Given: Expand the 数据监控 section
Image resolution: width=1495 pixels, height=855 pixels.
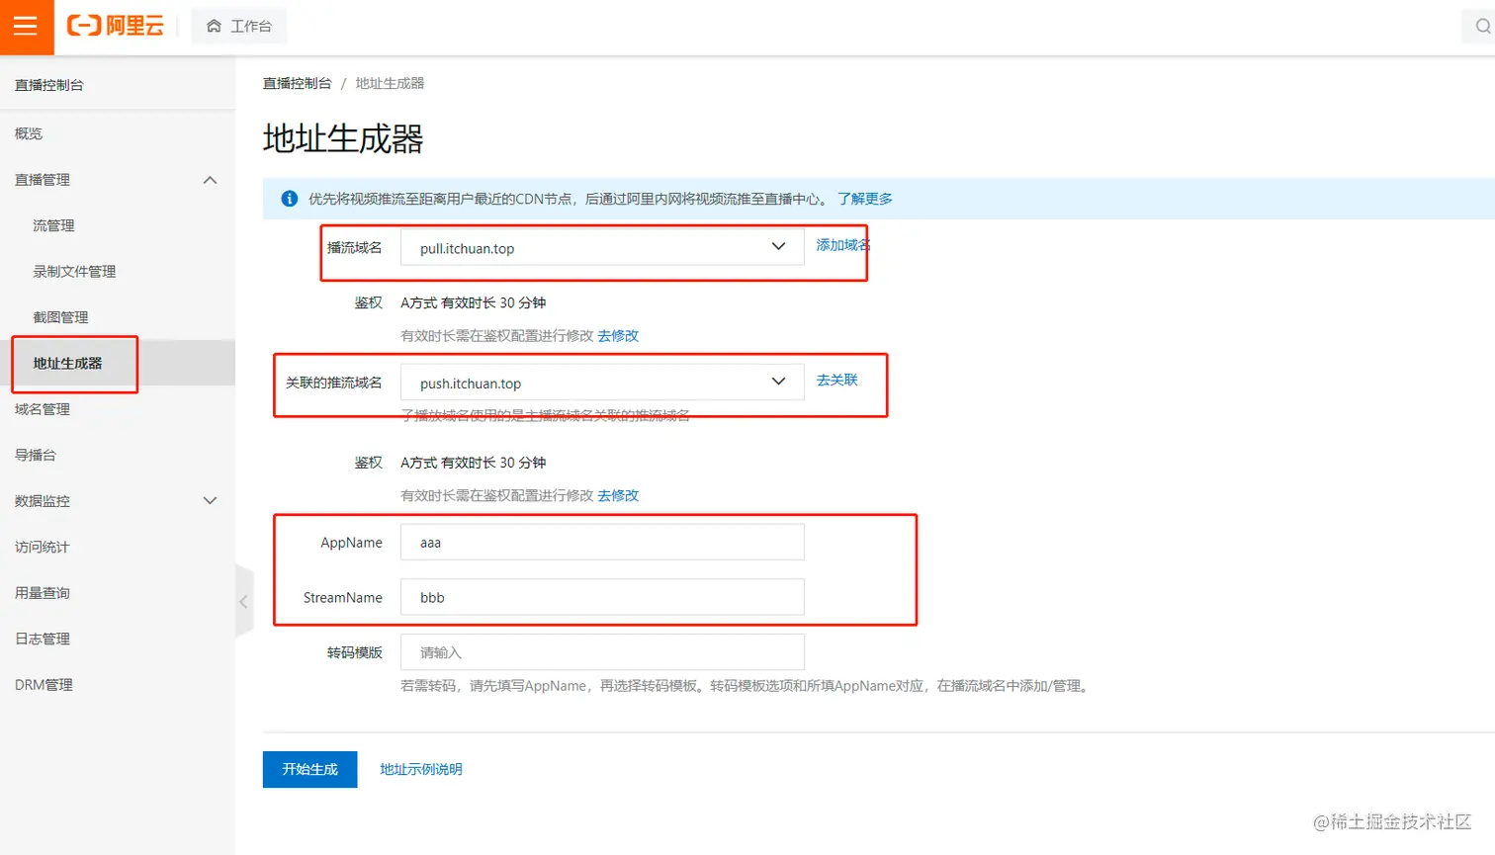Looking at the screenshot, I should pos(210,500).
